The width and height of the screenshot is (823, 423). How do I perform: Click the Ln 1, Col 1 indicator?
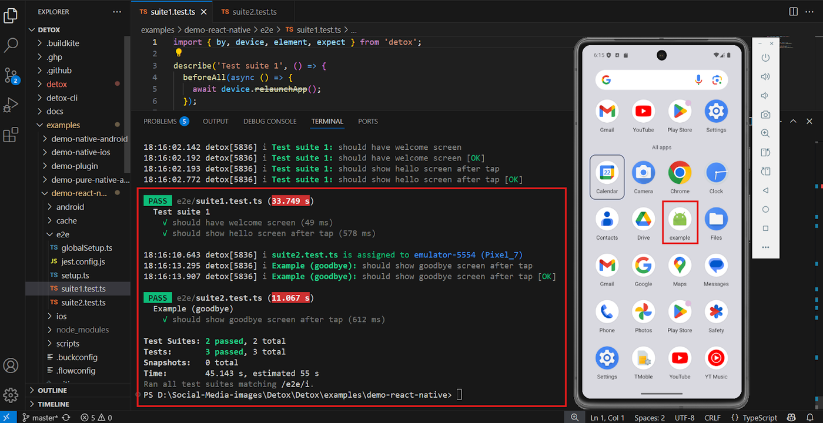pyautogui.click(x=608, y=418)
